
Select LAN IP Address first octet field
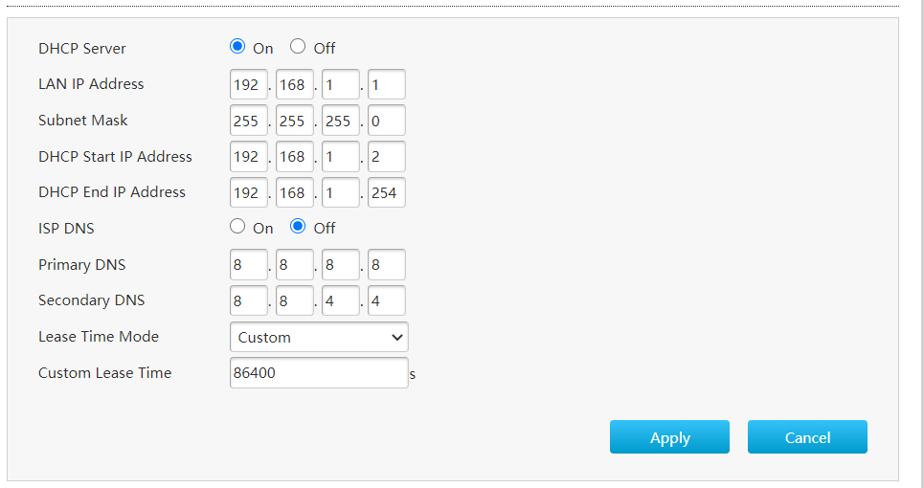249,85
